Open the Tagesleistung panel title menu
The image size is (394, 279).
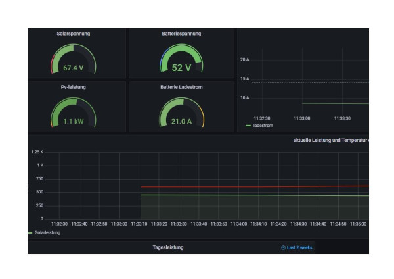(x=168, y=247)
